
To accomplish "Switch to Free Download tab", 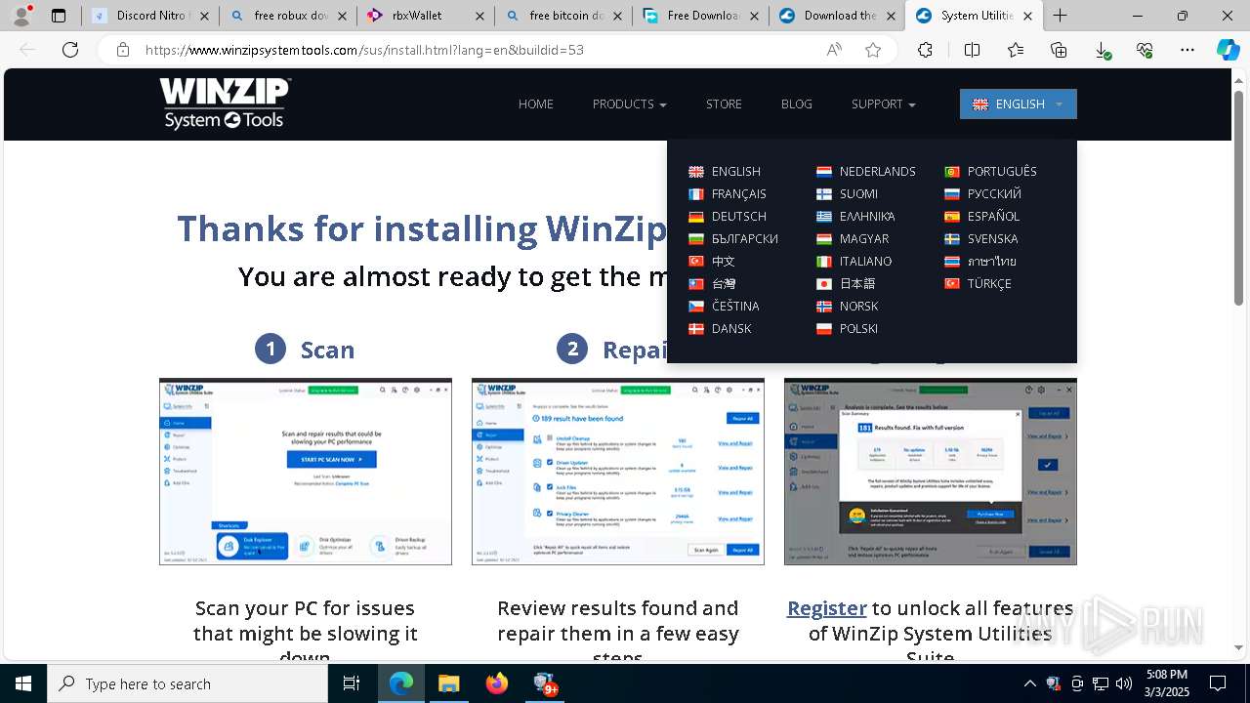I will 699,16.
